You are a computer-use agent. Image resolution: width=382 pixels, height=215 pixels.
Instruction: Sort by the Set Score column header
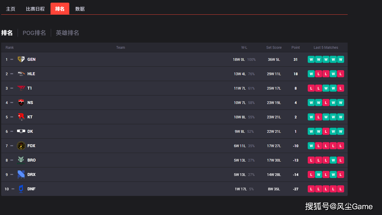(274, 48)
